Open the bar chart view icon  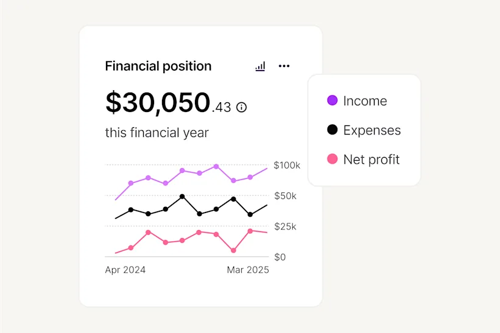[260, 66]
